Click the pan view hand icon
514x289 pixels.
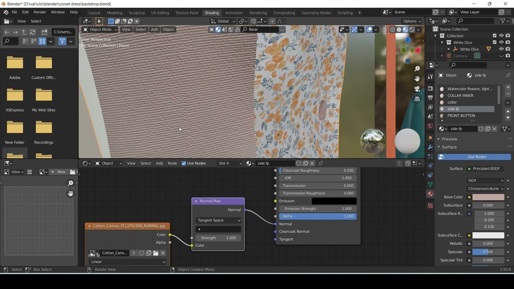click(x=417, y=79)
